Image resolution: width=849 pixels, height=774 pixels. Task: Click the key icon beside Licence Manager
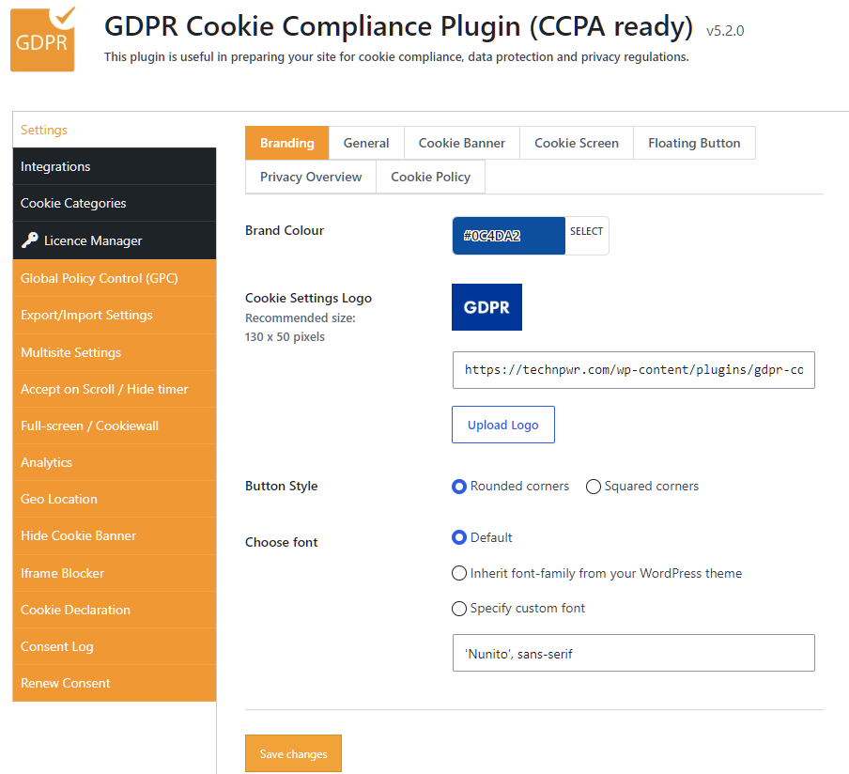click(30, 240)
